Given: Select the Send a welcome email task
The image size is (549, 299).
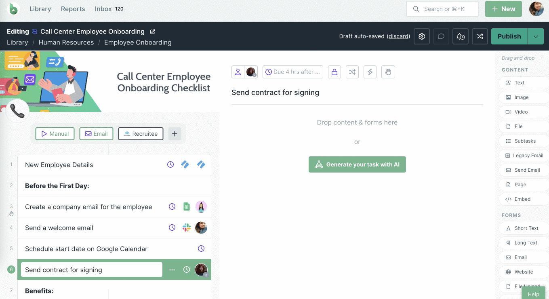Looking at the screenshot, I should [x=59, y=228].
